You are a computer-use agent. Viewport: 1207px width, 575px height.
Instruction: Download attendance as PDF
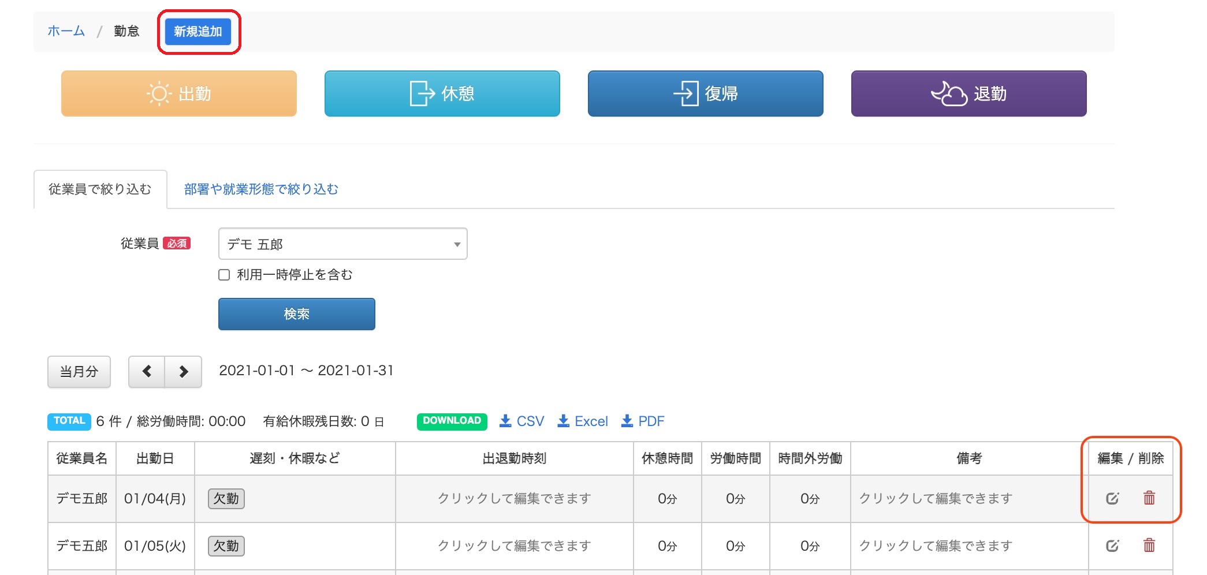click(x=643, y=421)
